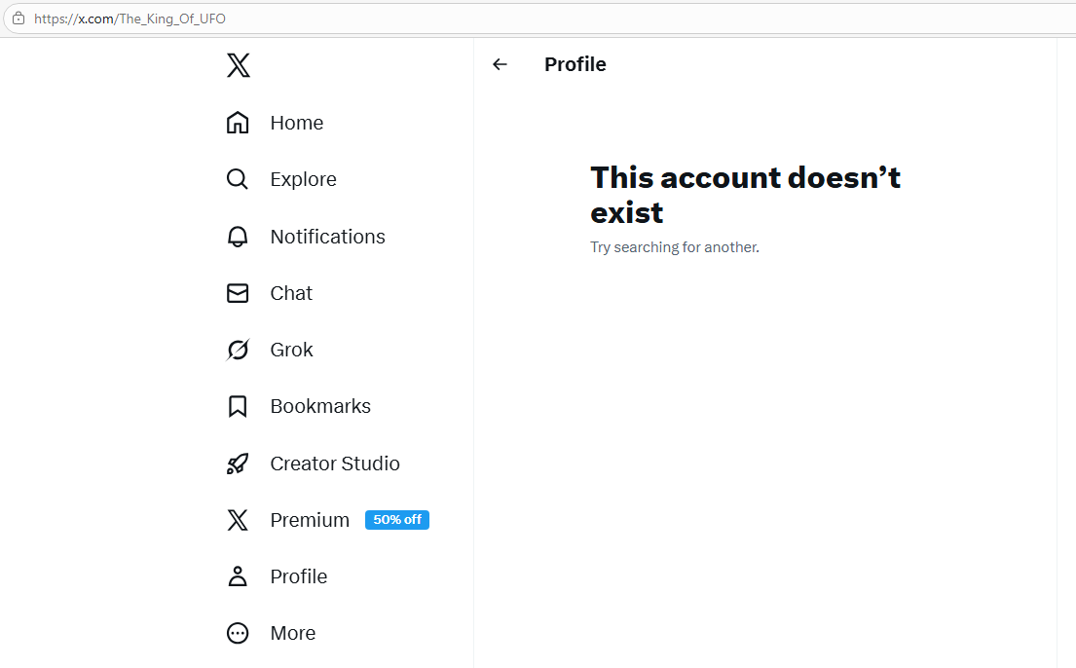Click the Profile person icon
The height and width of the screenshot is (668, 1076).
click(238, 576)
